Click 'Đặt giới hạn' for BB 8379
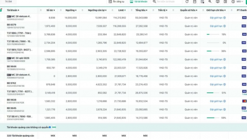247x139 pixels. tap(218, 26)
